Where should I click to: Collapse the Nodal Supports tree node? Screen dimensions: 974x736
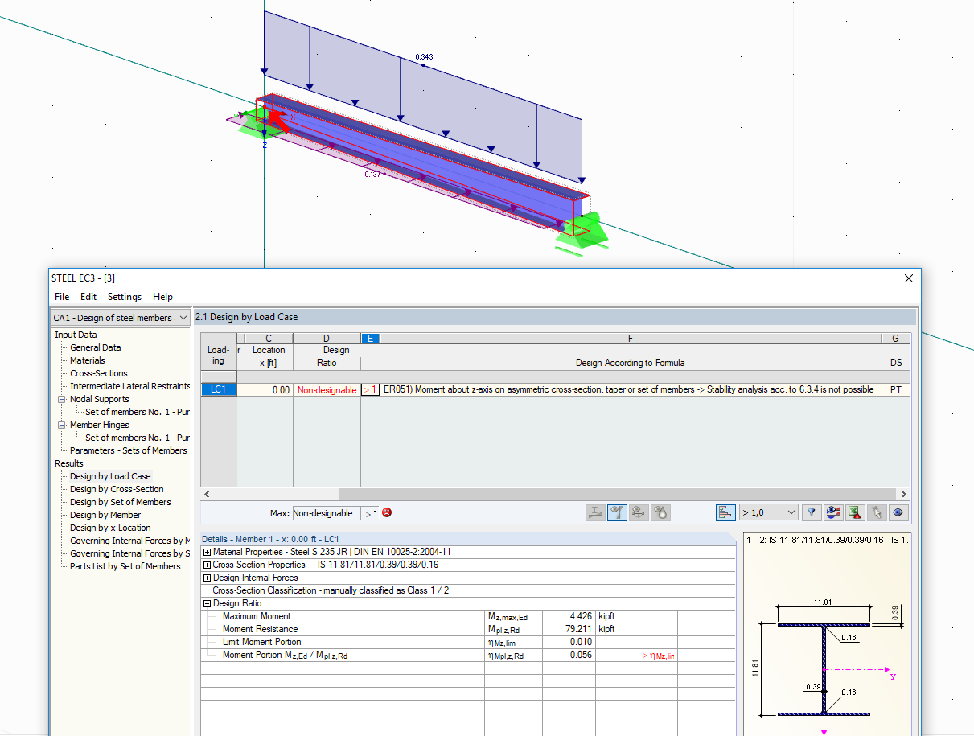click(62, 399)
